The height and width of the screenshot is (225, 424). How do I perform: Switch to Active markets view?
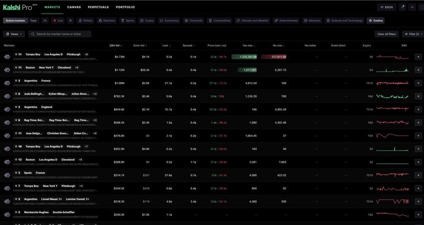16,21
